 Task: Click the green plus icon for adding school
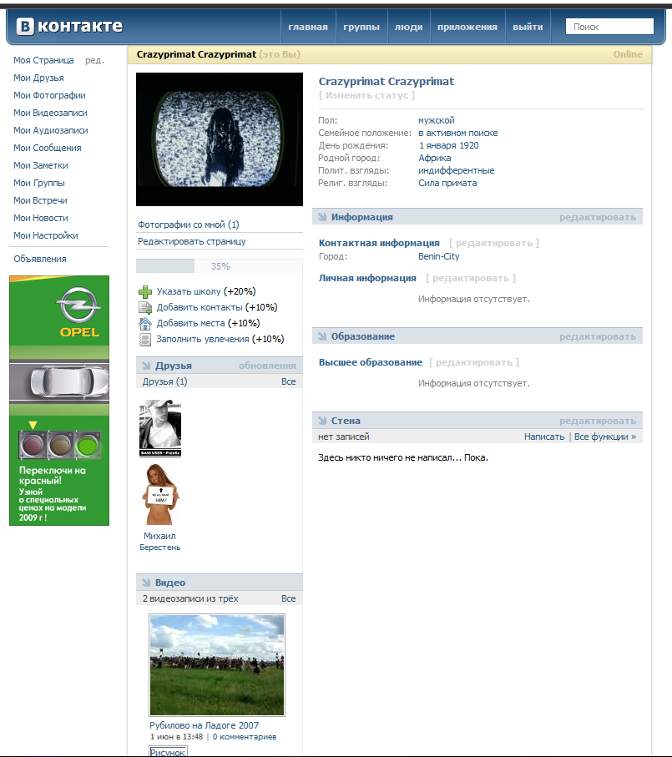144,291
